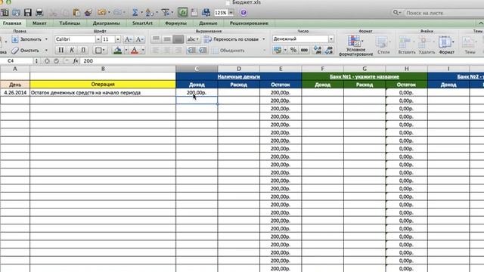Open the search options magnifier dropdown

tap(397, 13)
